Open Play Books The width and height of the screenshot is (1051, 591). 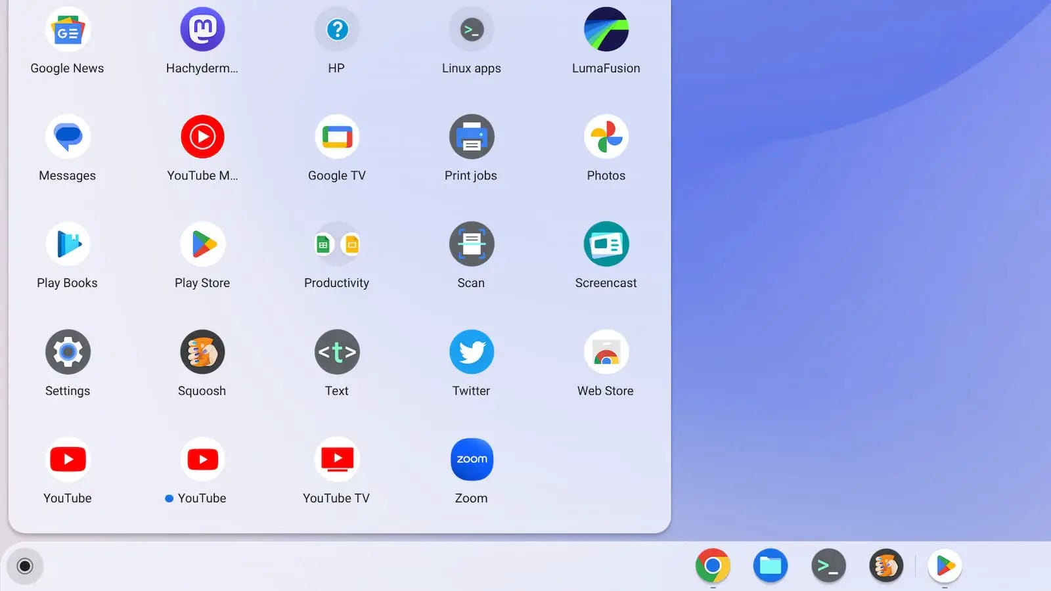coord(68,244)
